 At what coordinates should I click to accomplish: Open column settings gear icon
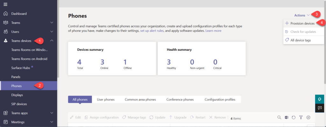click(308, 117)
